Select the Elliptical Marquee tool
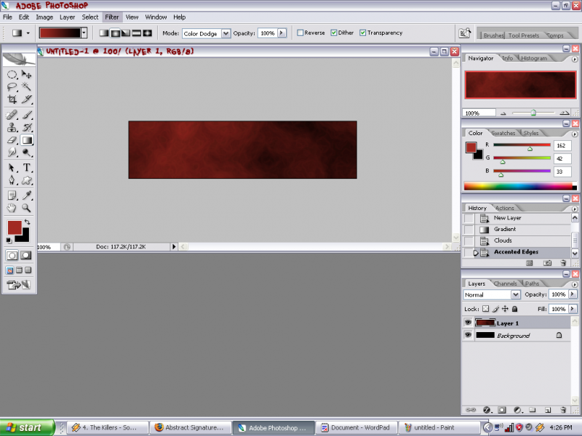 coord(12,75)
